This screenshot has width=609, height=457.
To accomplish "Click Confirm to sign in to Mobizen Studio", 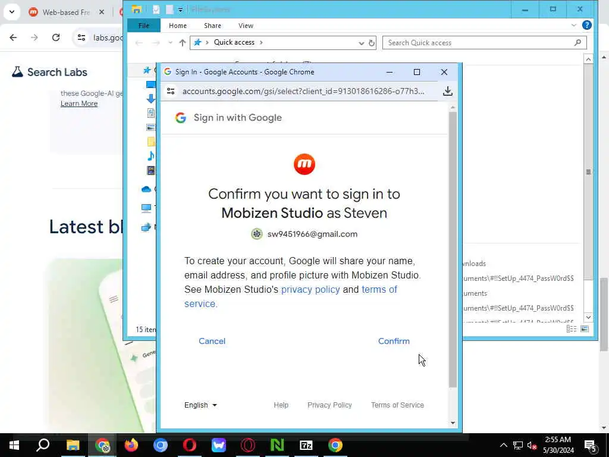I will click(394, 341).
